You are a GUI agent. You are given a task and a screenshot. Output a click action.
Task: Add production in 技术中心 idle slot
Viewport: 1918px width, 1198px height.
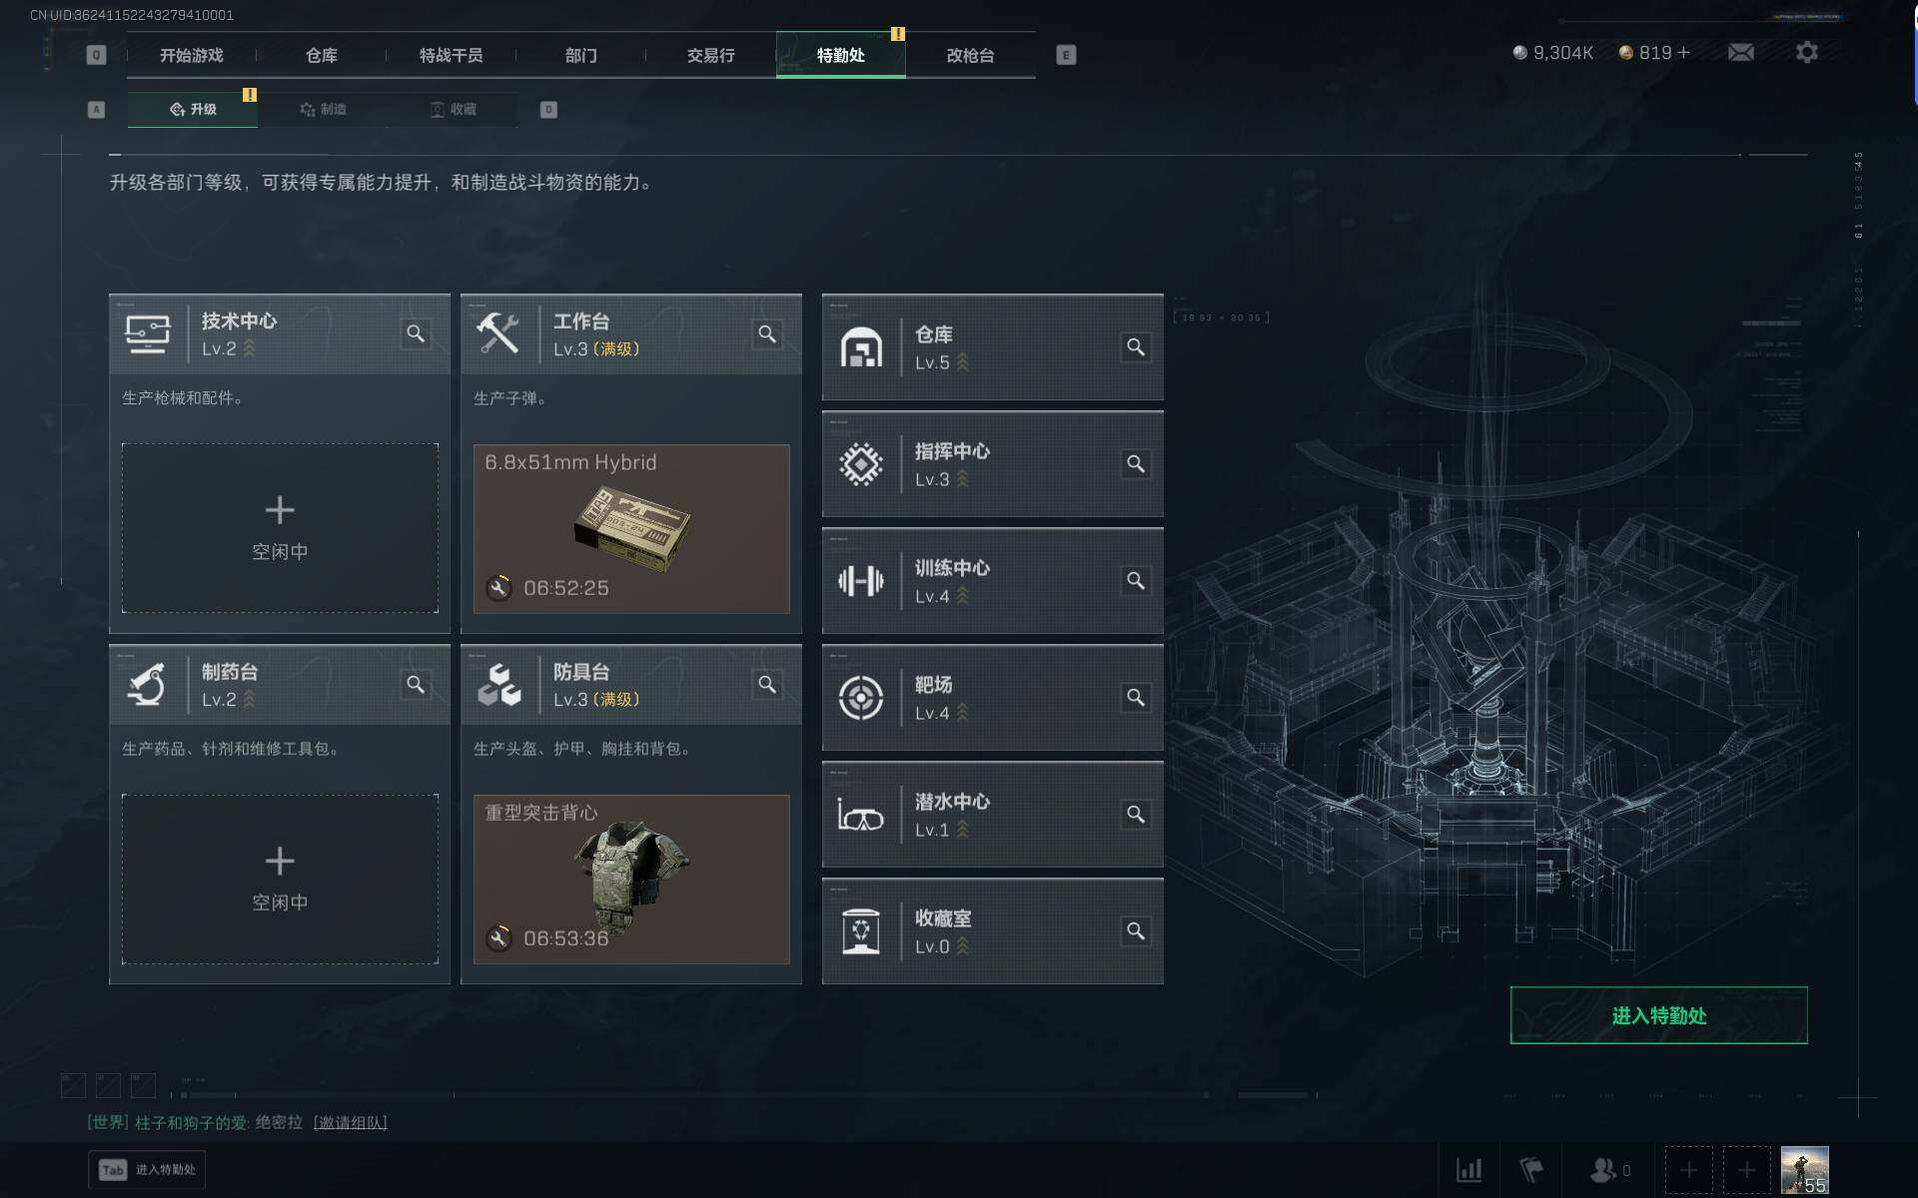point(280,528)
